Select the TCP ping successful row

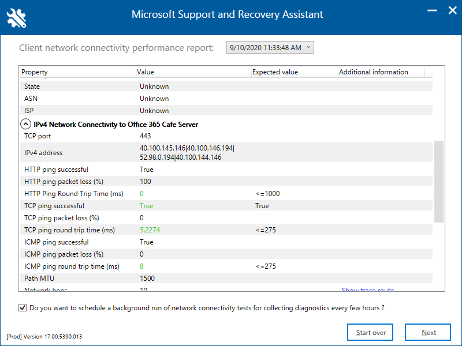226,206
